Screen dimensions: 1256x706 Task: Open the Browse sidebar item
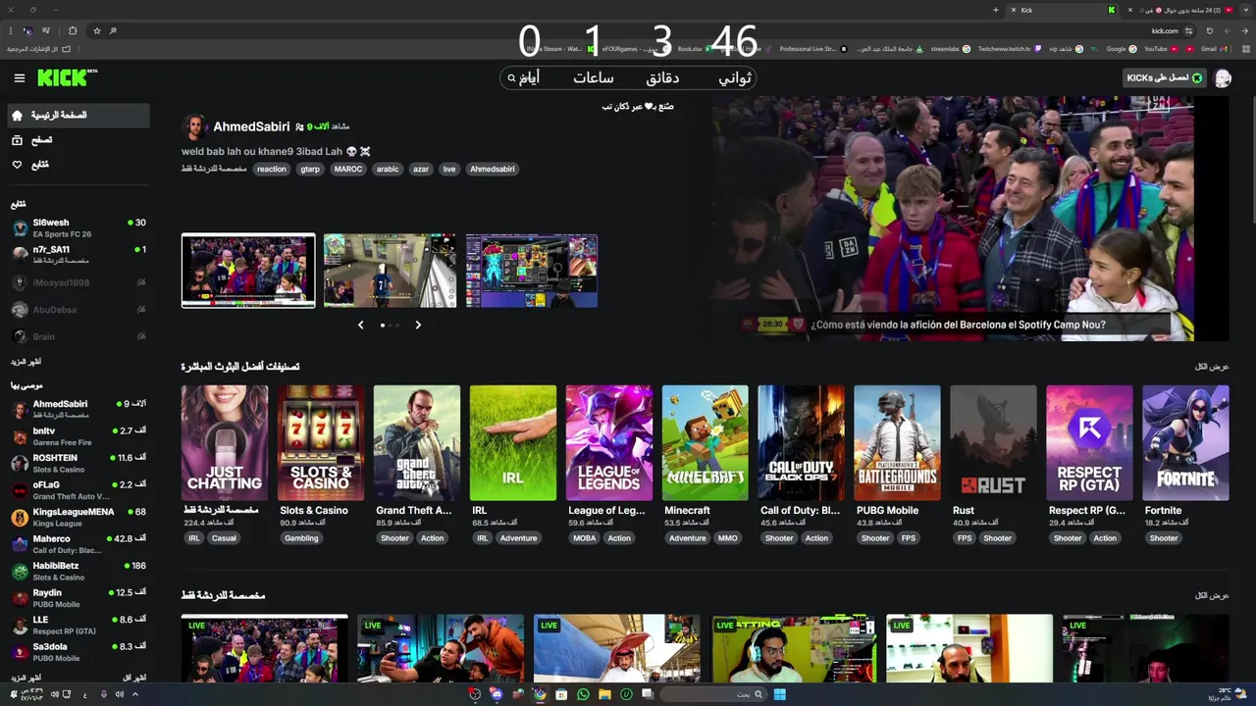78,140
